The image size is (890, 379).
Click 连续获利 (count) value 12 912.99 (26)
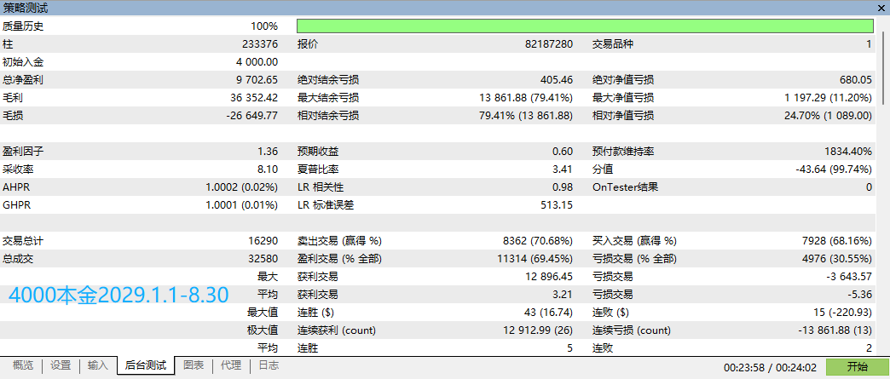click(x=538, y=330)
